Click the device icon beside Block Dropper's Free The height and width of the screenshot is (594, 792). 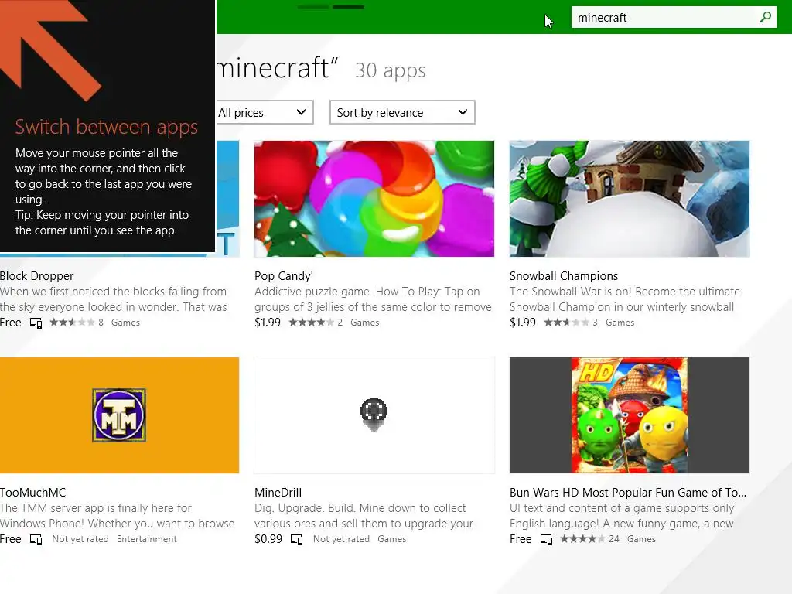tap(36, 323)
